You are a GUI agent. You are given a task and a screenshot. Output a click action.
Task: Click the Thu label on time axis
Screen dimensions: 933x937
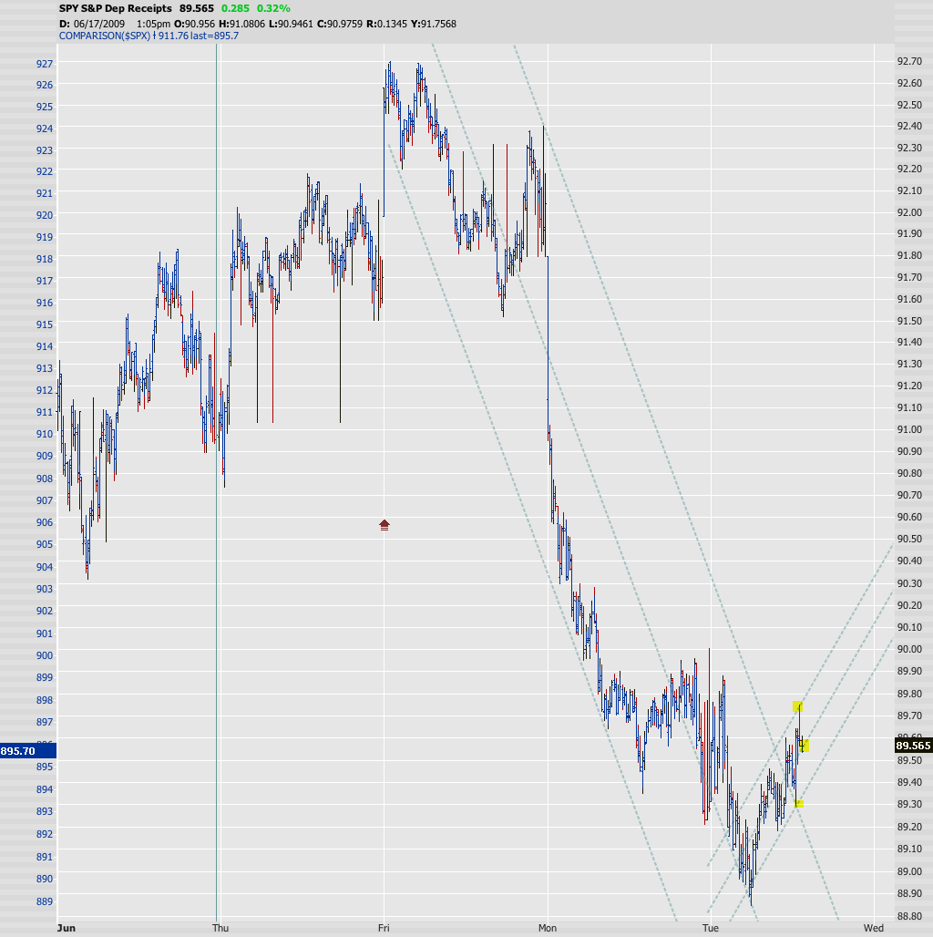tap(220, 928)
